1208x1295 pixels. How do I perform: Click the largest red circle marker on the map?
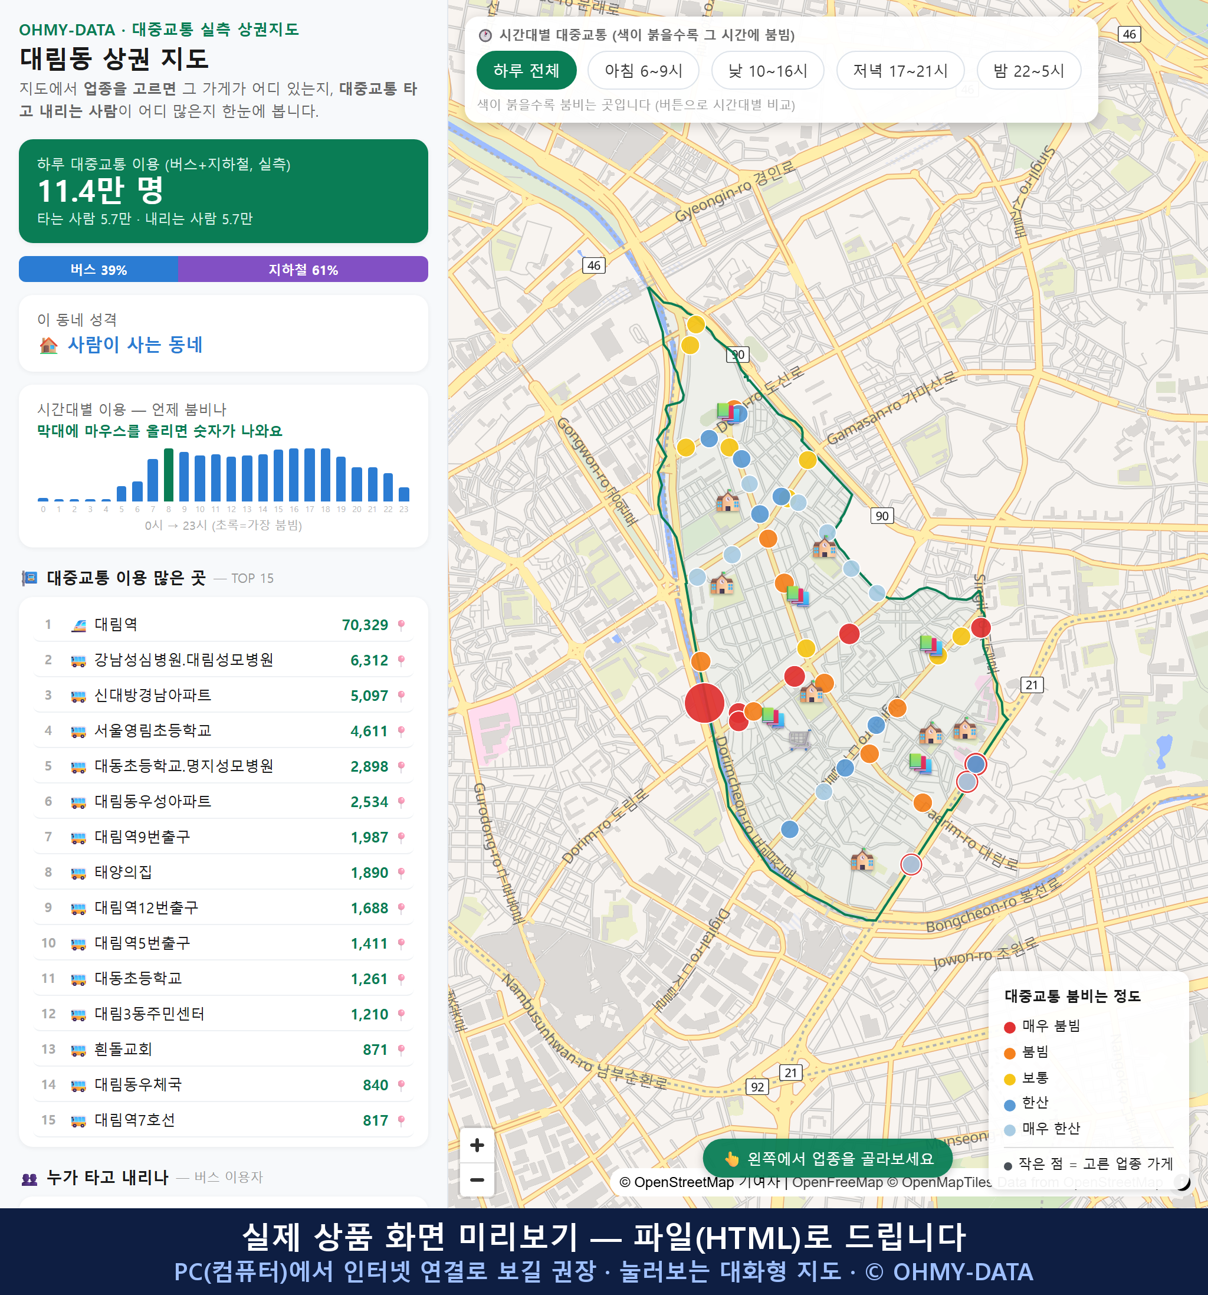click(x=705, y=702)
